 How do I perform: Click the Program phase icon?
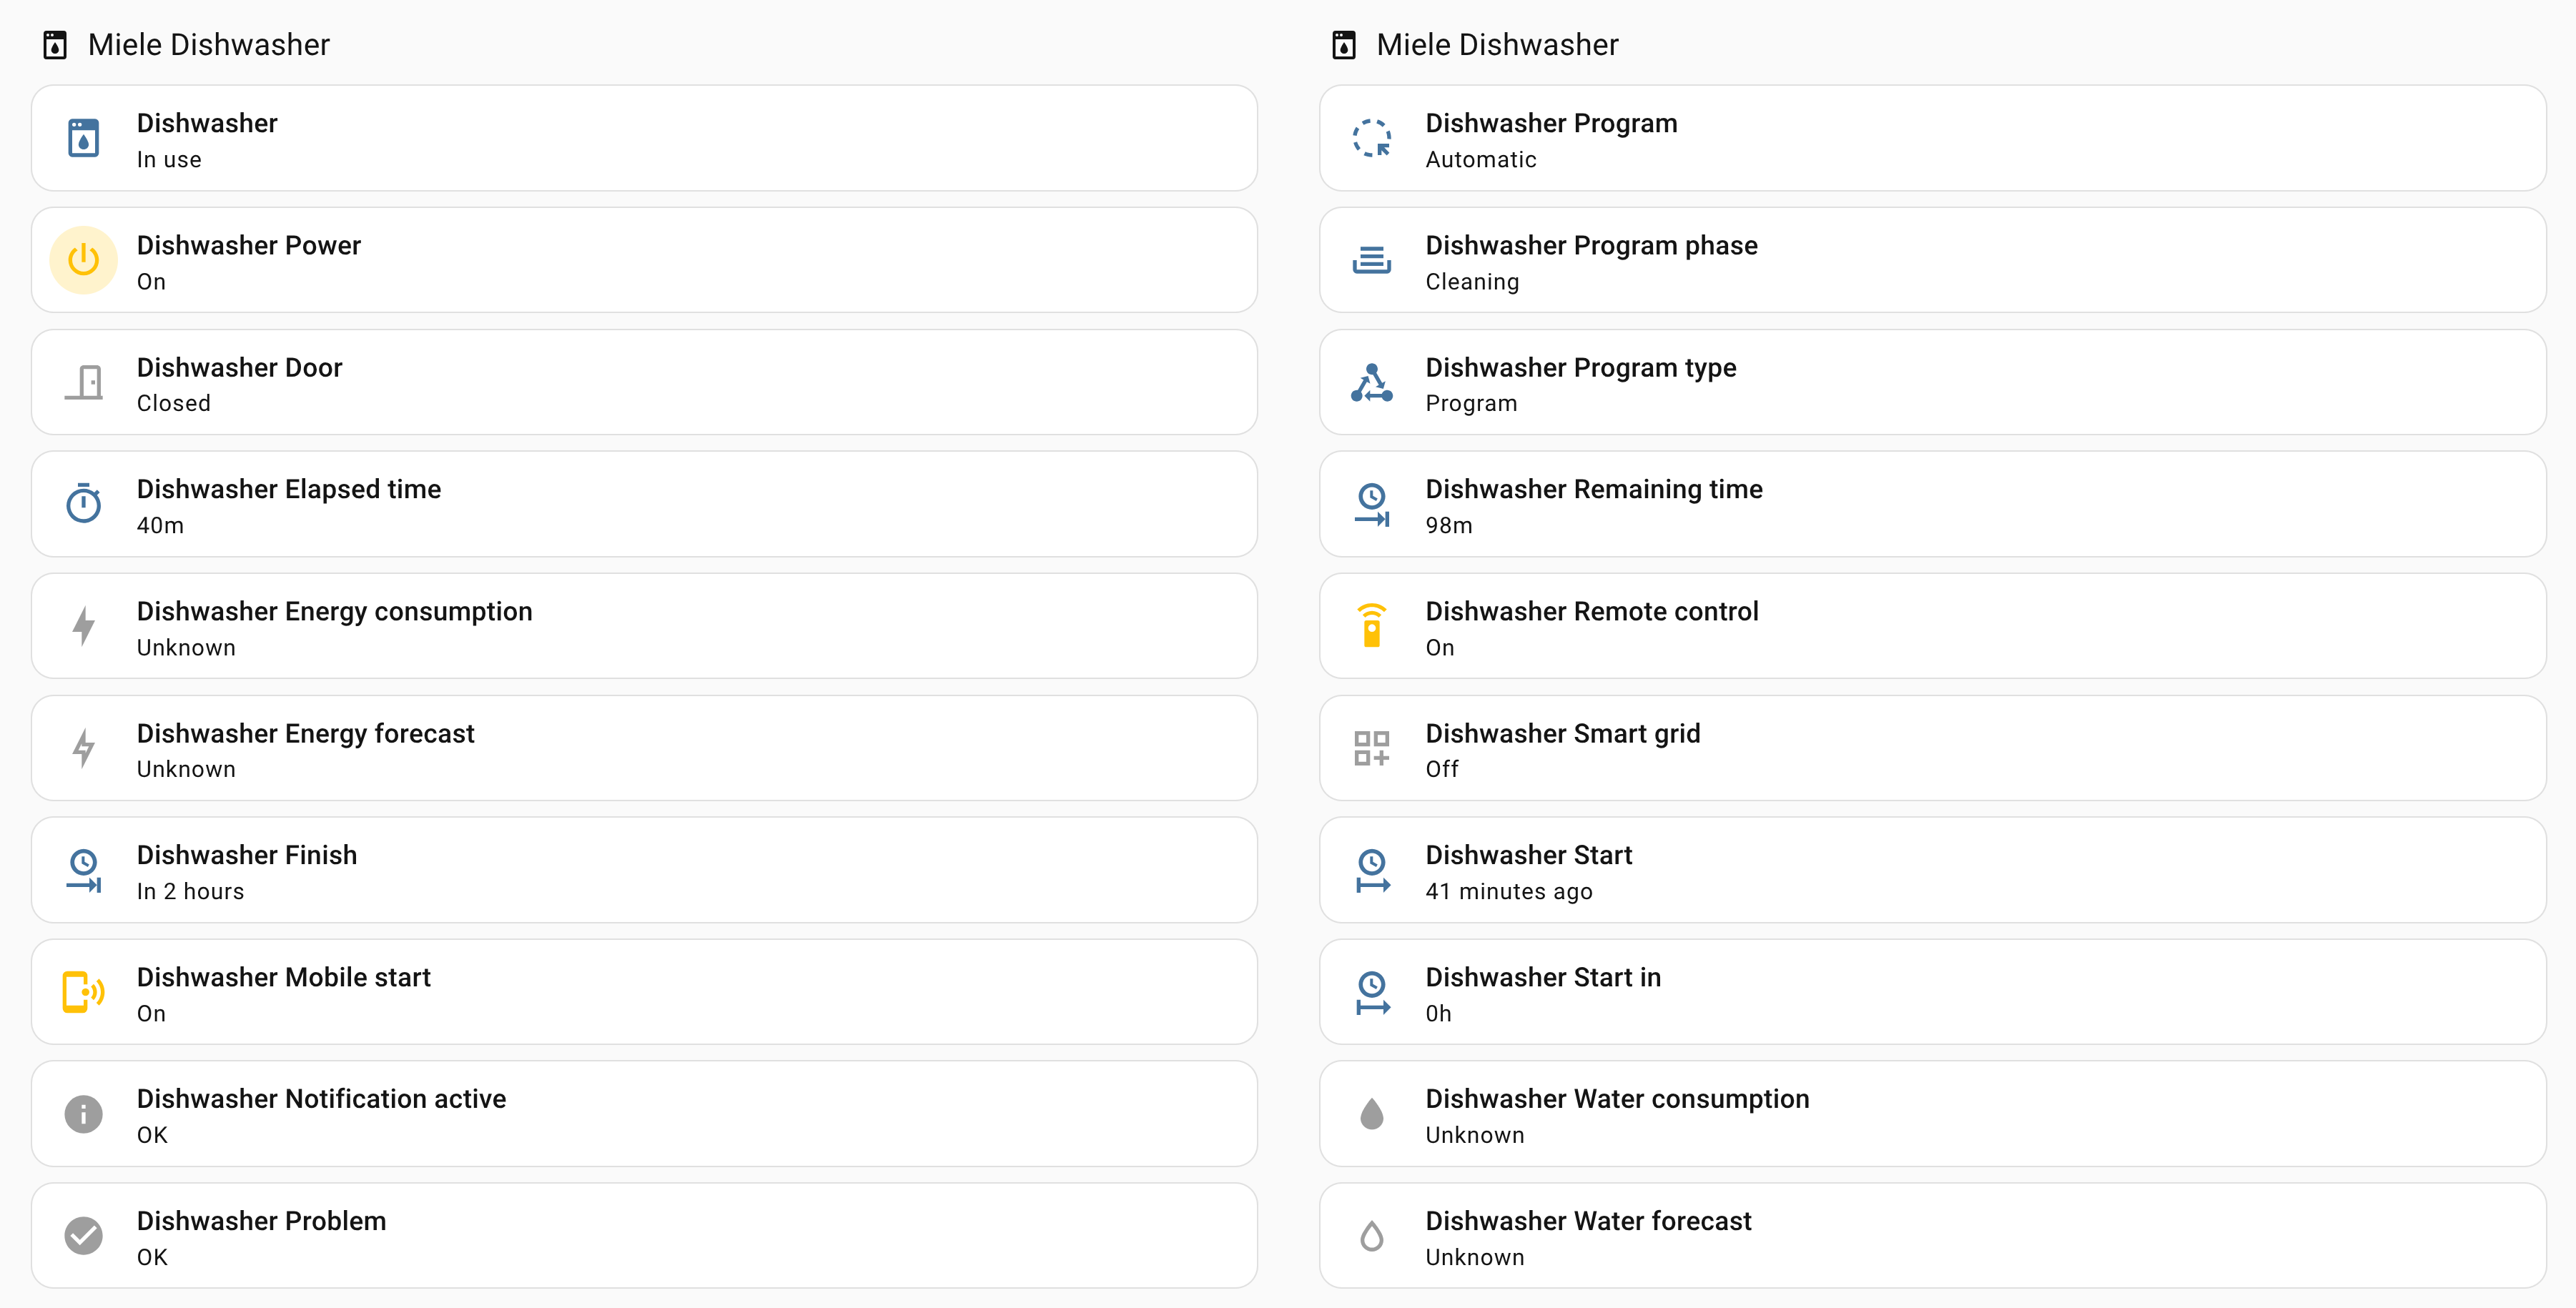(x=1371, y=260)
